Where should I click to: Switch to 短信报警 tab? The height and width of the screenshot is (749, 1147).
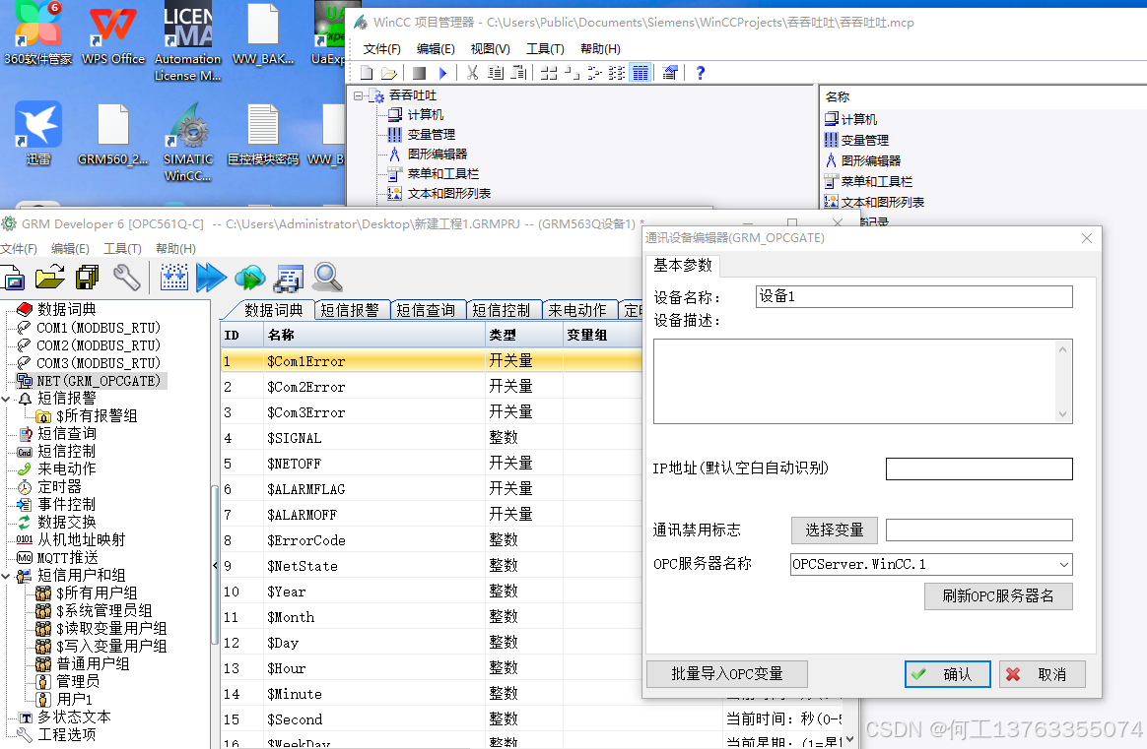coord(350,311)
